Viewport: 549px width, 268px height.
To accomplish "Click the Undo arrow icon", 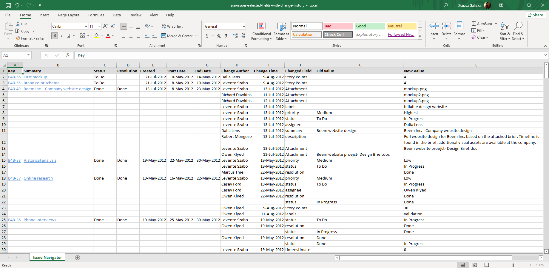I will pyautogui.click(x=17, y=5).
